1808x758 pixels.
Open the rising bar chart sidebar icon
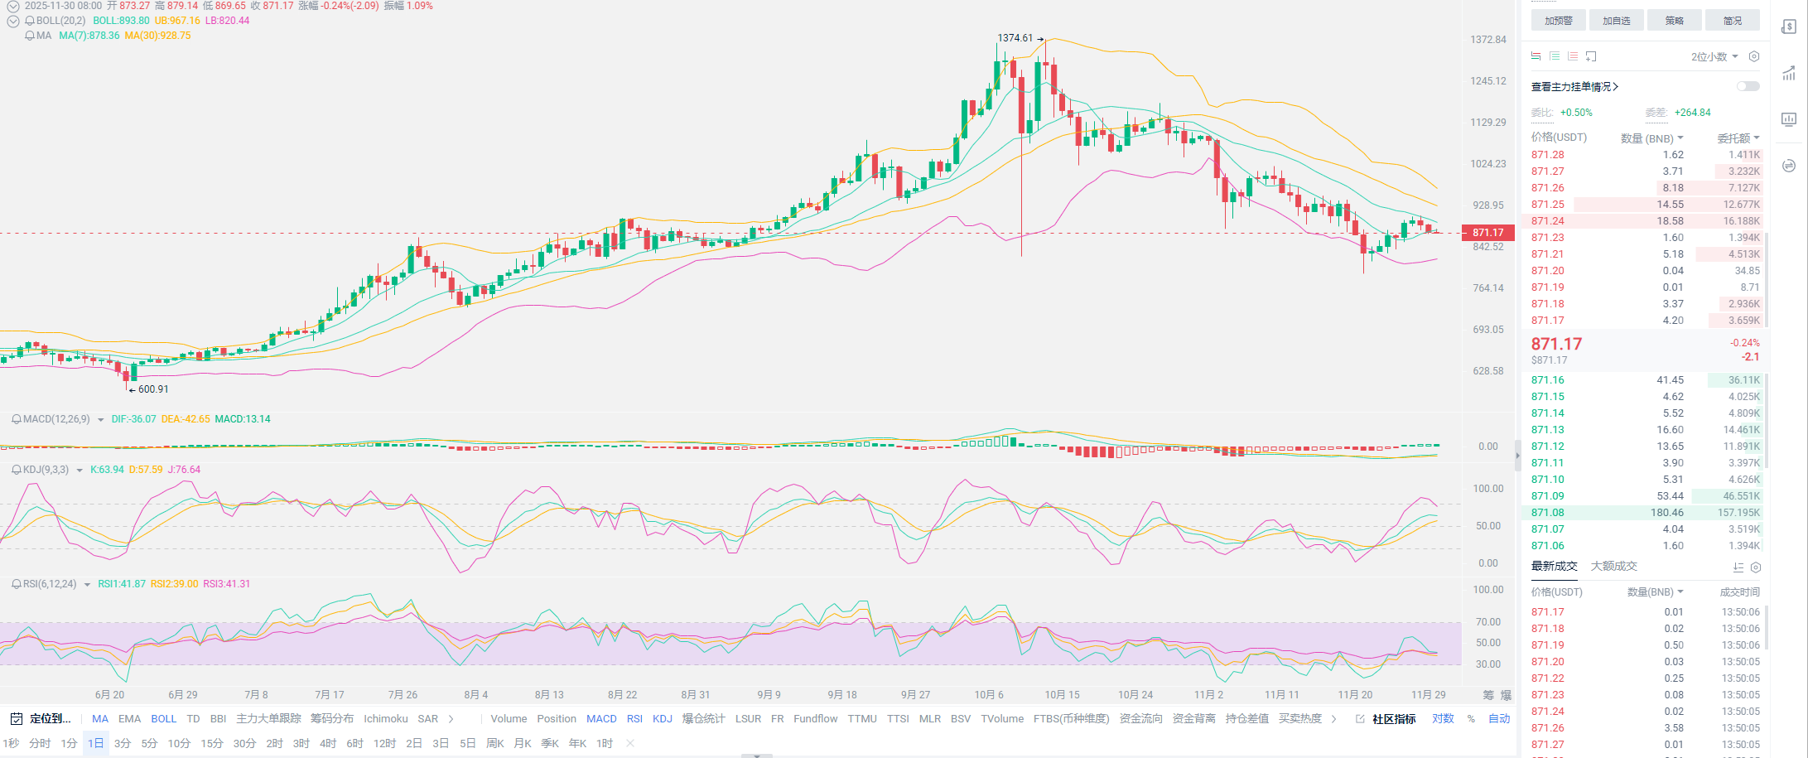pos(1789,74)
